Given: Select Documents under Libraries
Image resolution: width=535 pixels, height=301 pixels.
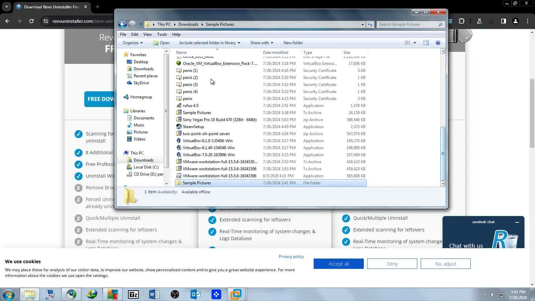Looking at the screenshot, I should [x=140, y=118].
